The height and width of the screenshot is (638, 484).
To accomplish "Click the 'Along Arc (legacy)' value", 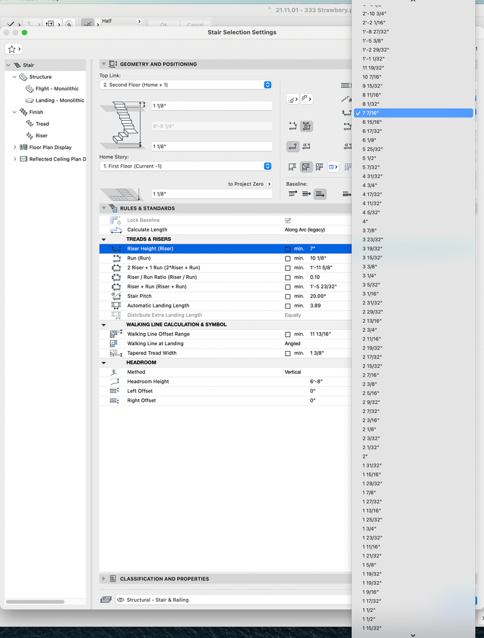I will 305,230.
